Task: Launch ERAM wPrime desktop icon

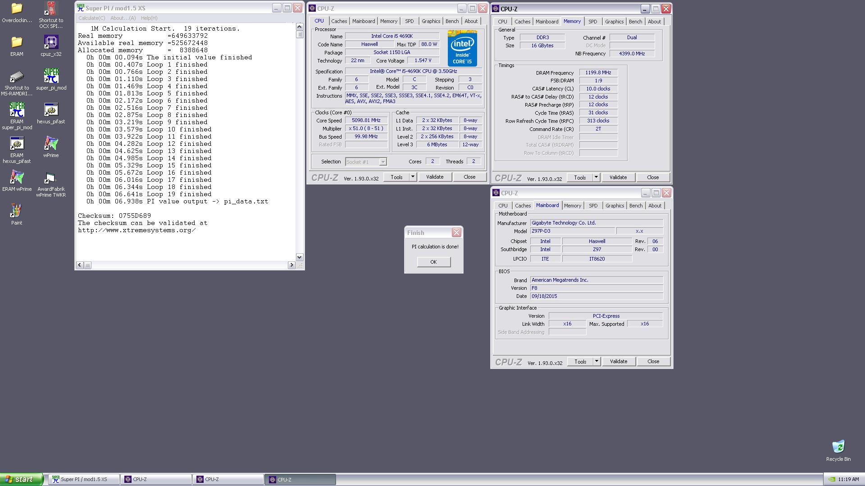Action: tap(17, 181)
